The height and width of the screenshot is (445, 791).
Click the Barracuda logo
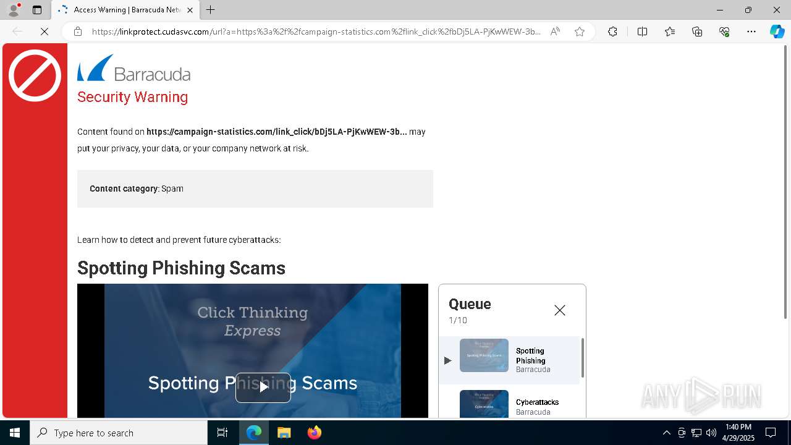pyautogui.click(x=133, y=68)
